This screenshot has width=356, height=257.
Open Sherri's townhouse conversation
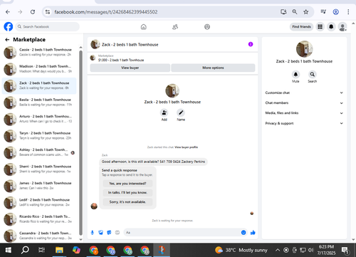pyautogui.click(x=39, y=169)
